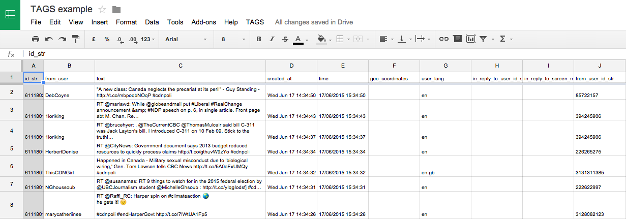Viewport: 626px width, 219px height.
Task: Click the 'en-gb' language cell
Action: click(x=445, y=166)
